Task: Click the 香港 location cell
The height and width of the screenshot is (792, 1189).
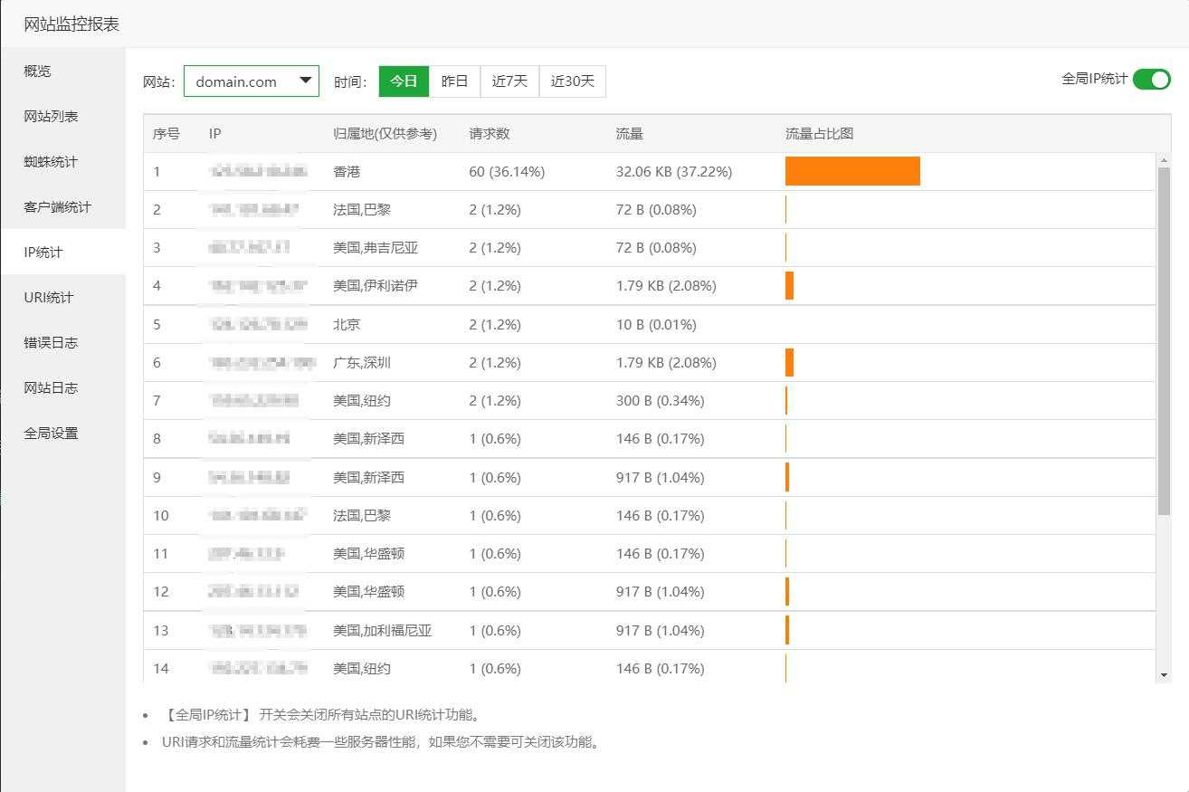Action: point(347,172)
